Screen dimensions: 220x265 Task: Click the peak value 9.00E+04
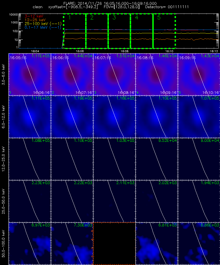tap(210, 140)
